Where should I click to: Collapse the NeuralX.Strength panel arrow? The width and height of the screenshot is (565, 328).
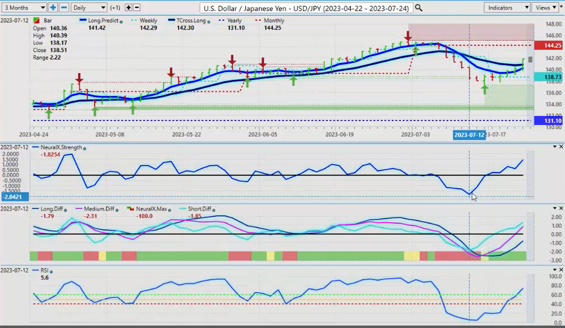[554, 147]
